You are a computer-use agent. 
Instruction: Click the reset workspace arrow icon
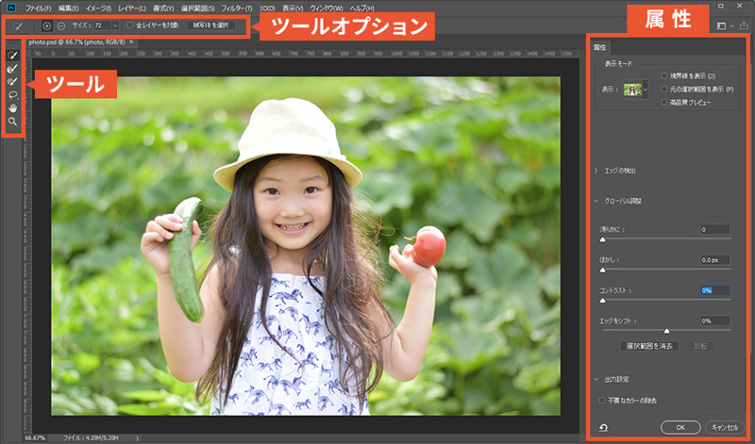603,427
